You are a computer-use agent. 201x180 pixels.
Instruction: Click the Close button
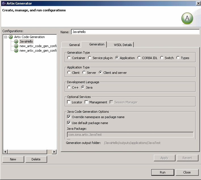coord(187,172)
